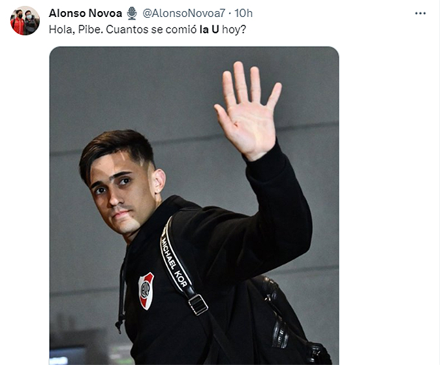Open the three-dot more options menu
This screenshot has height=365, width=440.
click(420, 13)
